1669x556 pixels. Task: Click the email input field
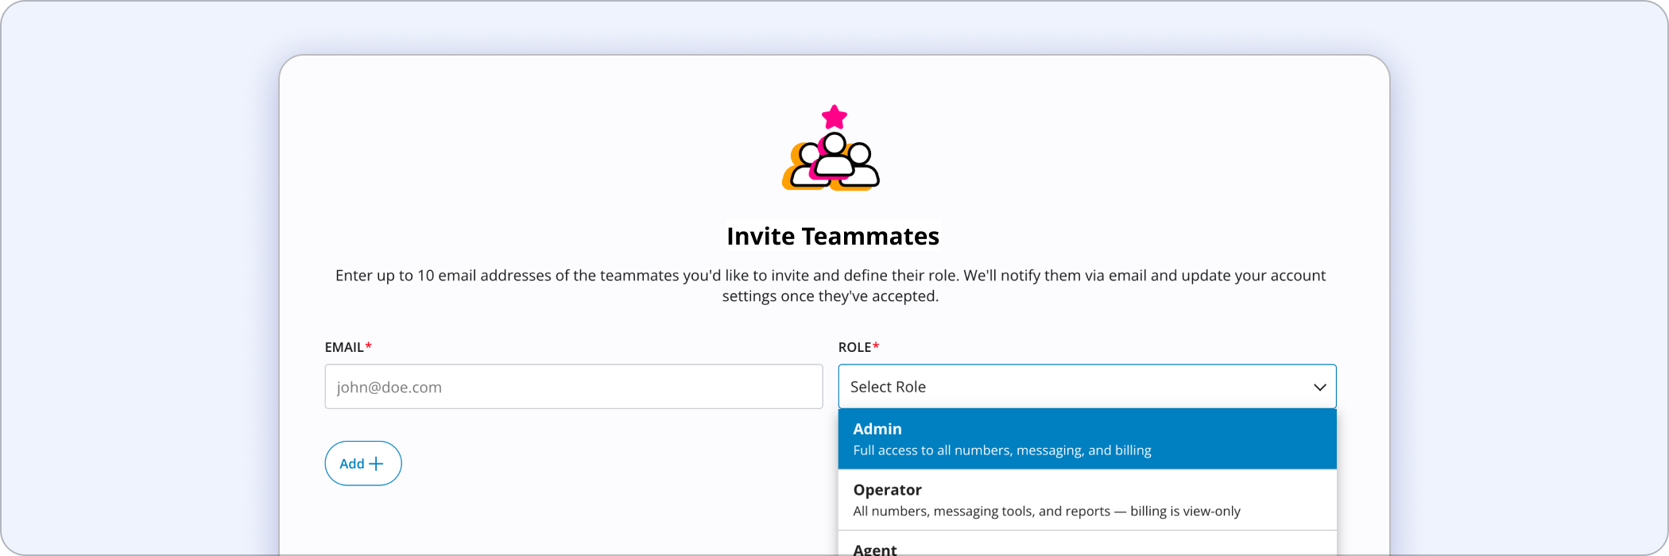[573, 387]
